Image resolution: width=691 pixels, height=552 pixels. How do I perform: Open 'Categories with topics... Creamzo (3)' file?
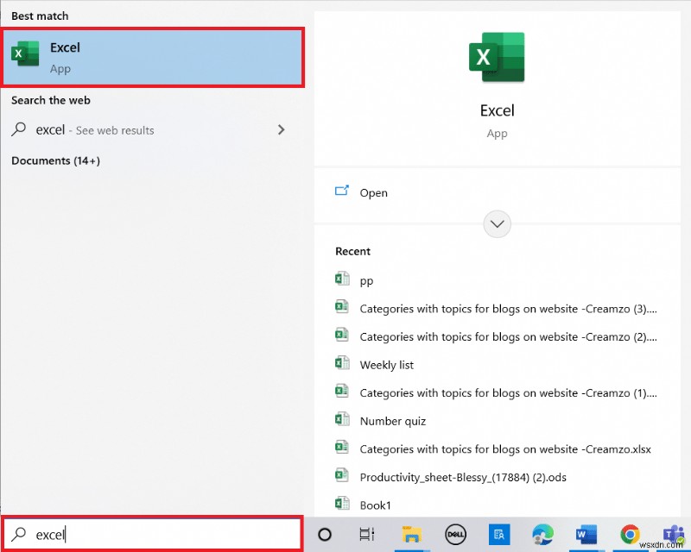coord(508,309)
